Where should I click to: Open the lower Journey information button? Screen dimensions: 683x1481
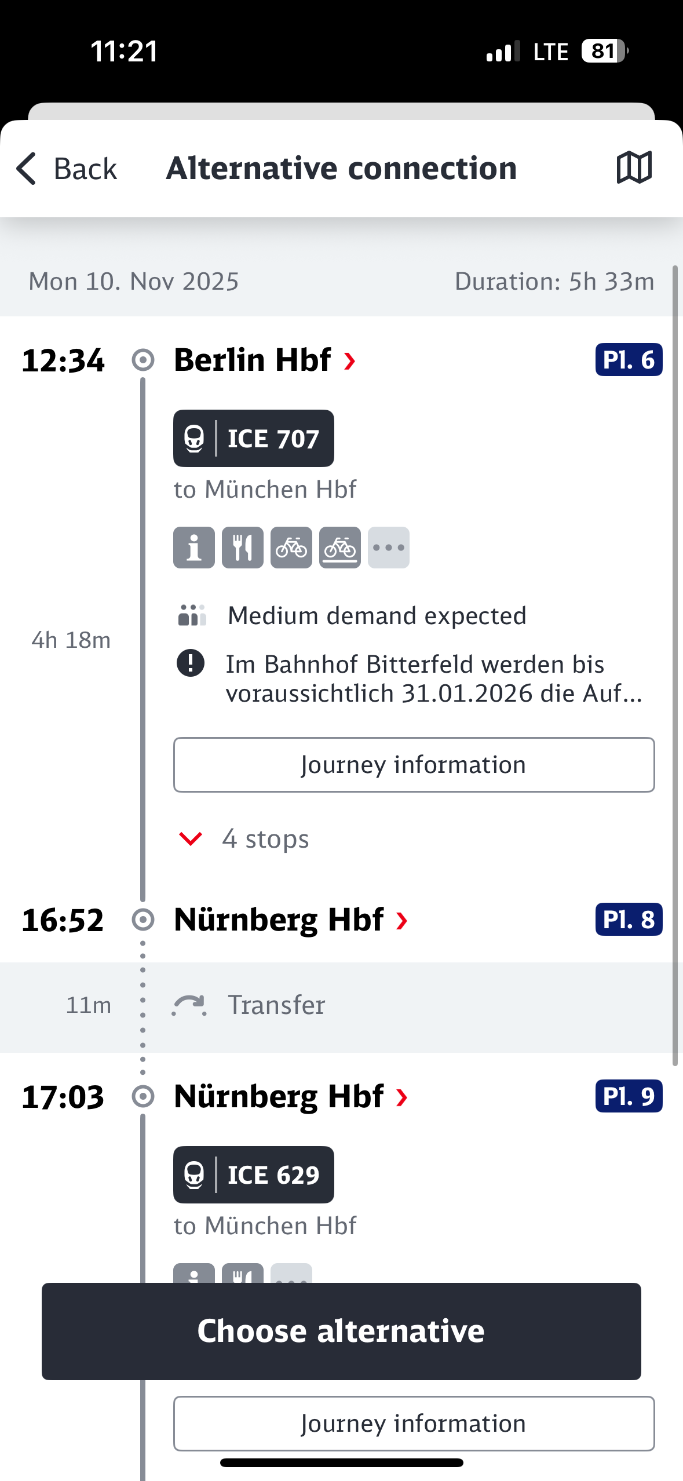(x=414, y=1424)
